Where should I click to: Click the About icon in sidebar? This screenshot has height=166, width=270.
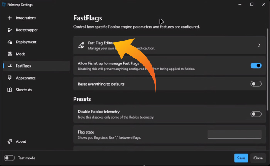click(x=9, y=142)
